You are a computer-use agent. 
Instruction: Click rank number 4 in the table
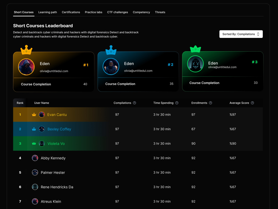tap(20, 158)
